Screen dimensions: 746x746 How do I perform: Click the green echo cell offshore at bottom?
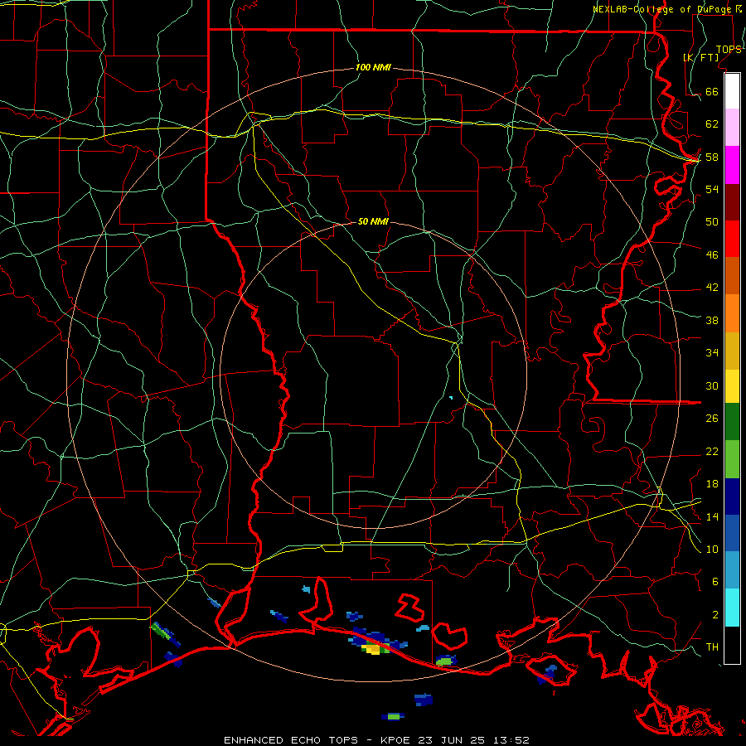393,716
